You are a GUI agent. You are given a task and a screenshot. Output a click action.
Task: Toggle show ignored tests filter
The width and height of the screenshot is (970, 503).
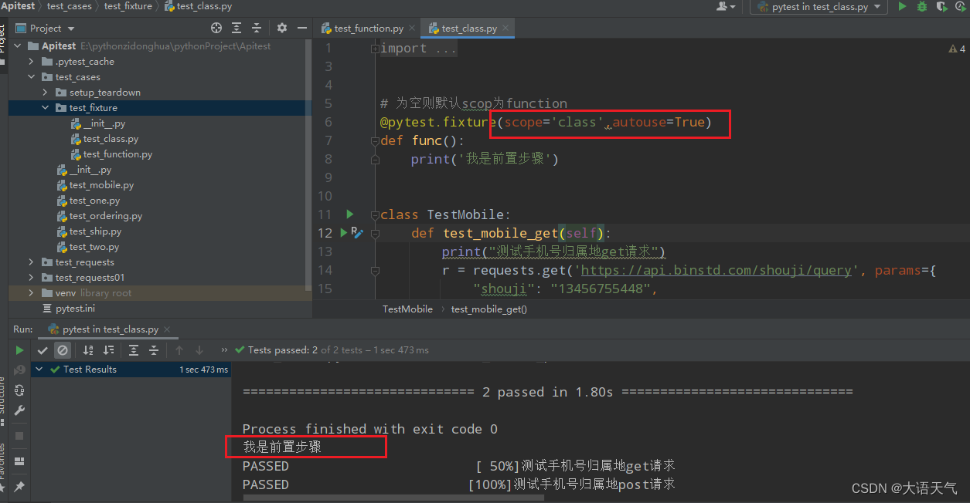coord(63,349)
